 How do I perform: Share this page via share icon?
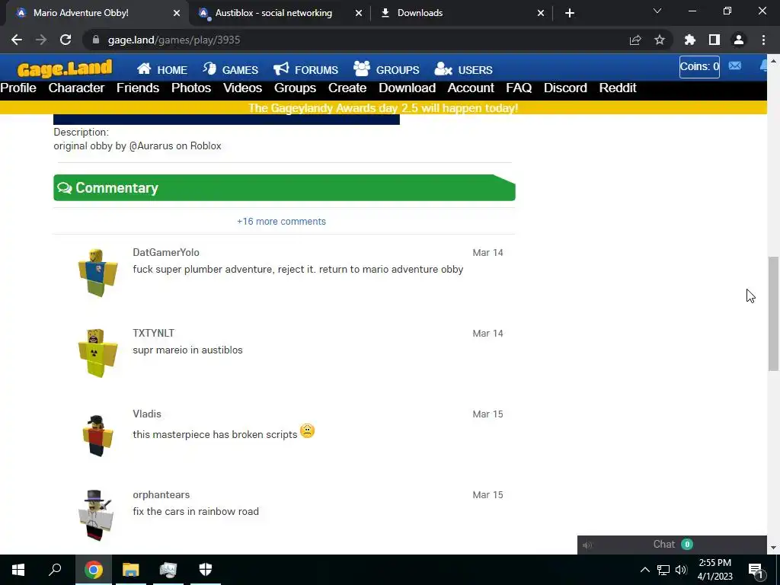pos(635,40)
